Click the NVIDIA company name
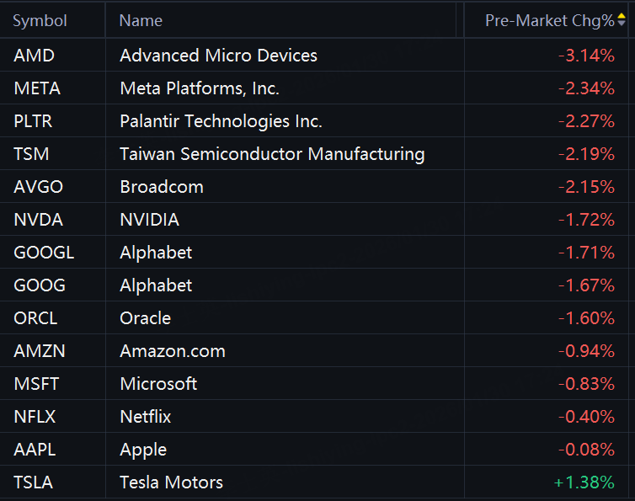 [x=149, y=220]
